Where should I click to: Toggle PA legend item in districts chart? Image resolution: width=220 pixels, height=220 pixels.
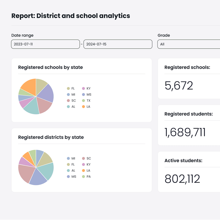[86, 177]
